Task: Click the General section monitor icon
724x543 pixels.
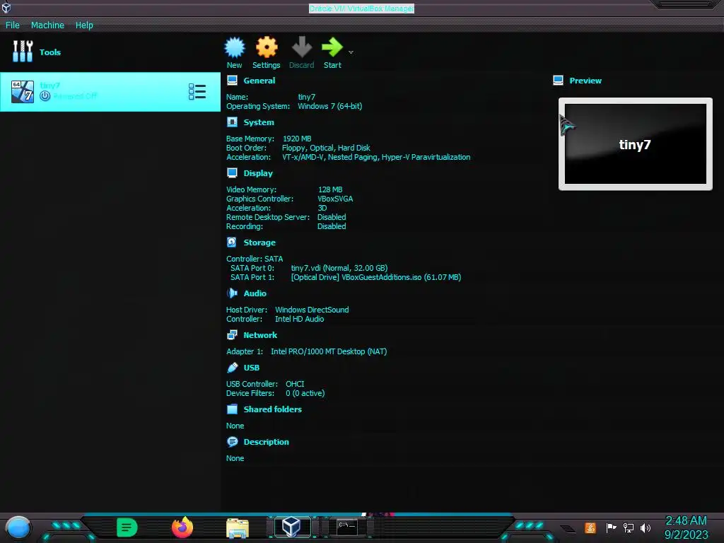Action: pos(232,81)
